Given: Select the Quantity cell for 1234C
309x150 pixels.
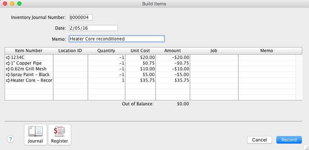Looking at the screenshot, I should coord(106,57).
